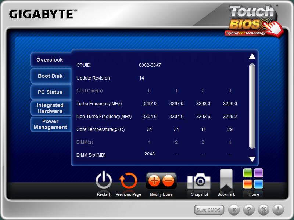Click the exclamation mark round button
The image size is (294, 220).
[x=278, y=210]
